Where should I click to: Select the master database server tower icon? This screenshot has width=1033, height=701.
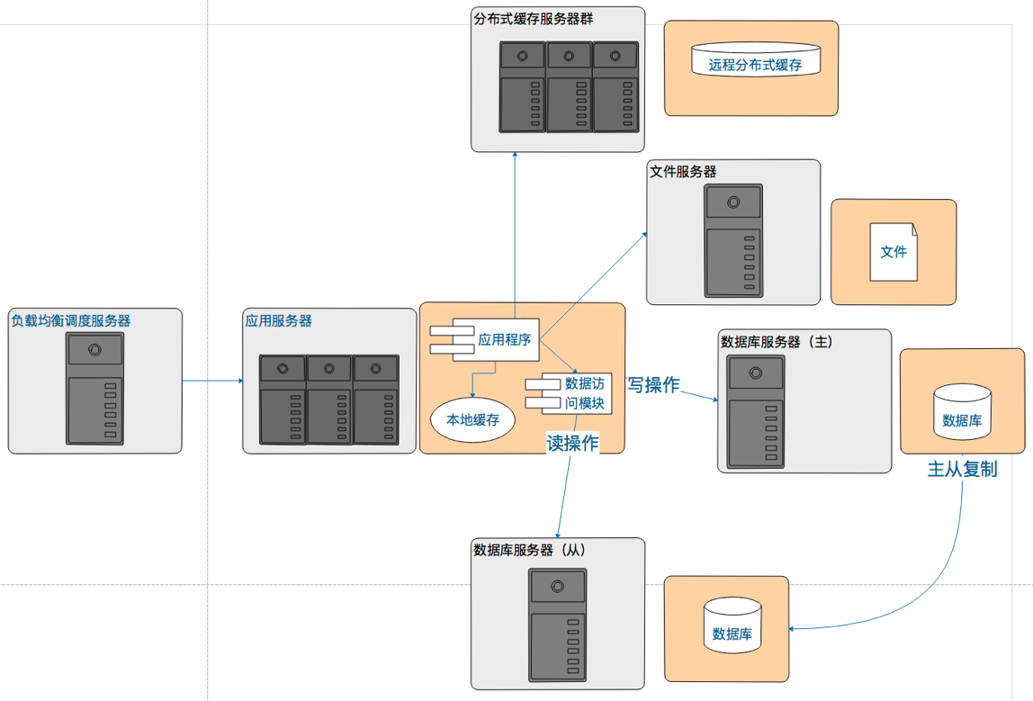[x=756, y=412]
